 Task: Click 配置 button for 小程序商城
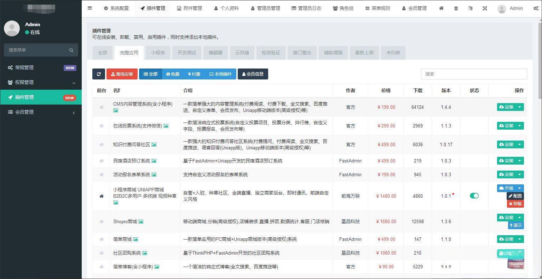click(x=515, y=196)
